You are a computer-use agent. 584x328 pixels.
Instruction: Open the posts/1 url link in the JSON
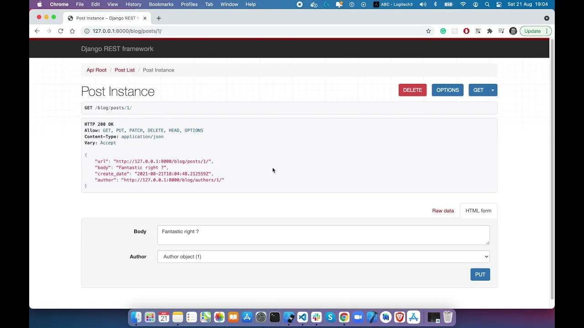pyautogui.click(x=162, y=161)
